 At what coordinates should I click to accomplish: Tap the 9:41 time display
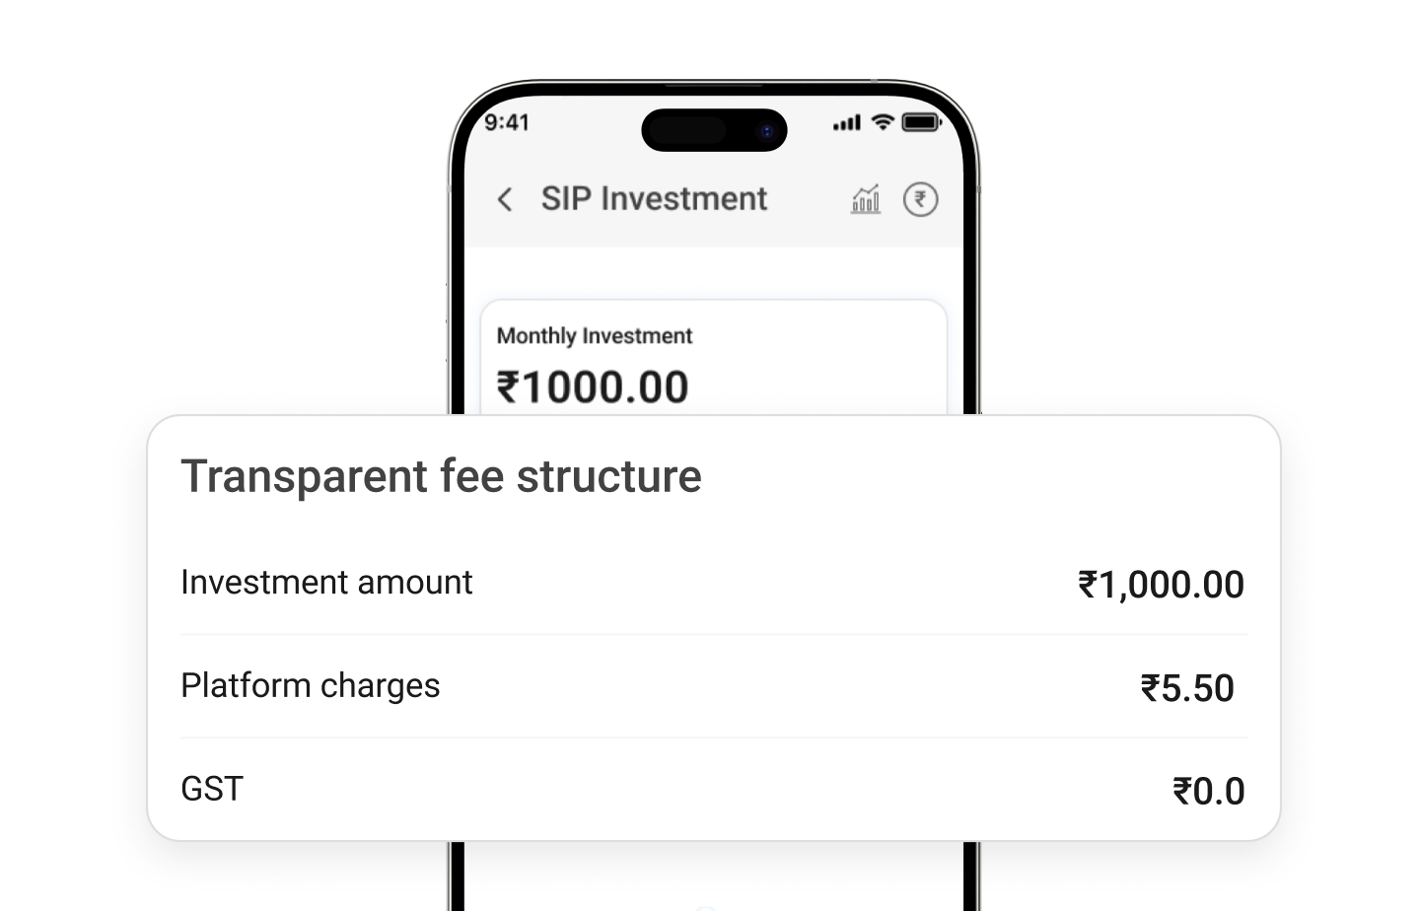[507, 123]
